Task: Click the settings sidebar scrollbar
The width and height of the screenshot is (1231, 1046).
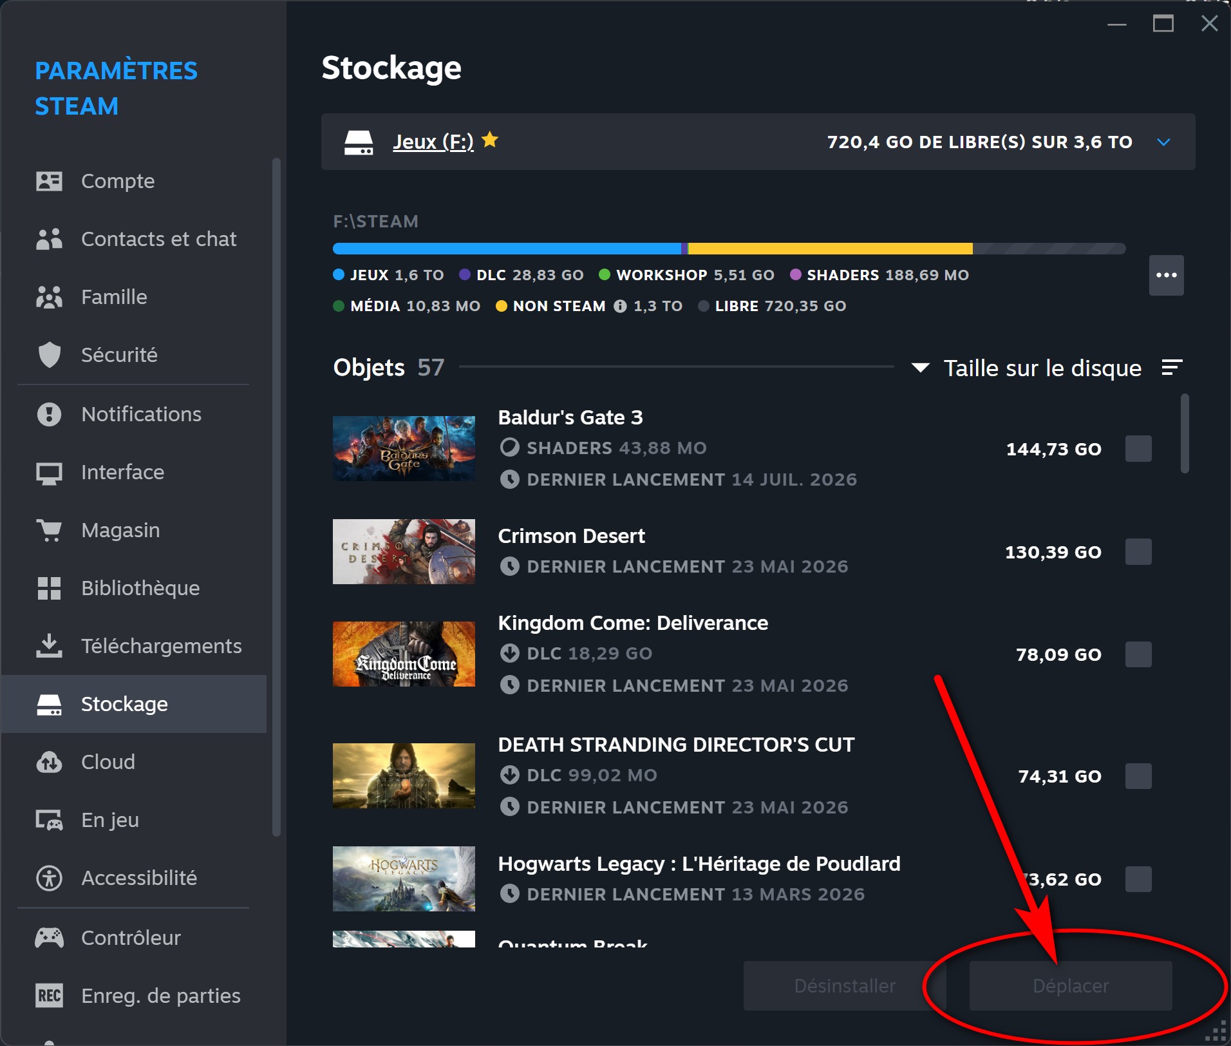Action: coord(276,497)
